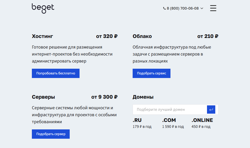Open the hamburger menu

pos(213,8)
